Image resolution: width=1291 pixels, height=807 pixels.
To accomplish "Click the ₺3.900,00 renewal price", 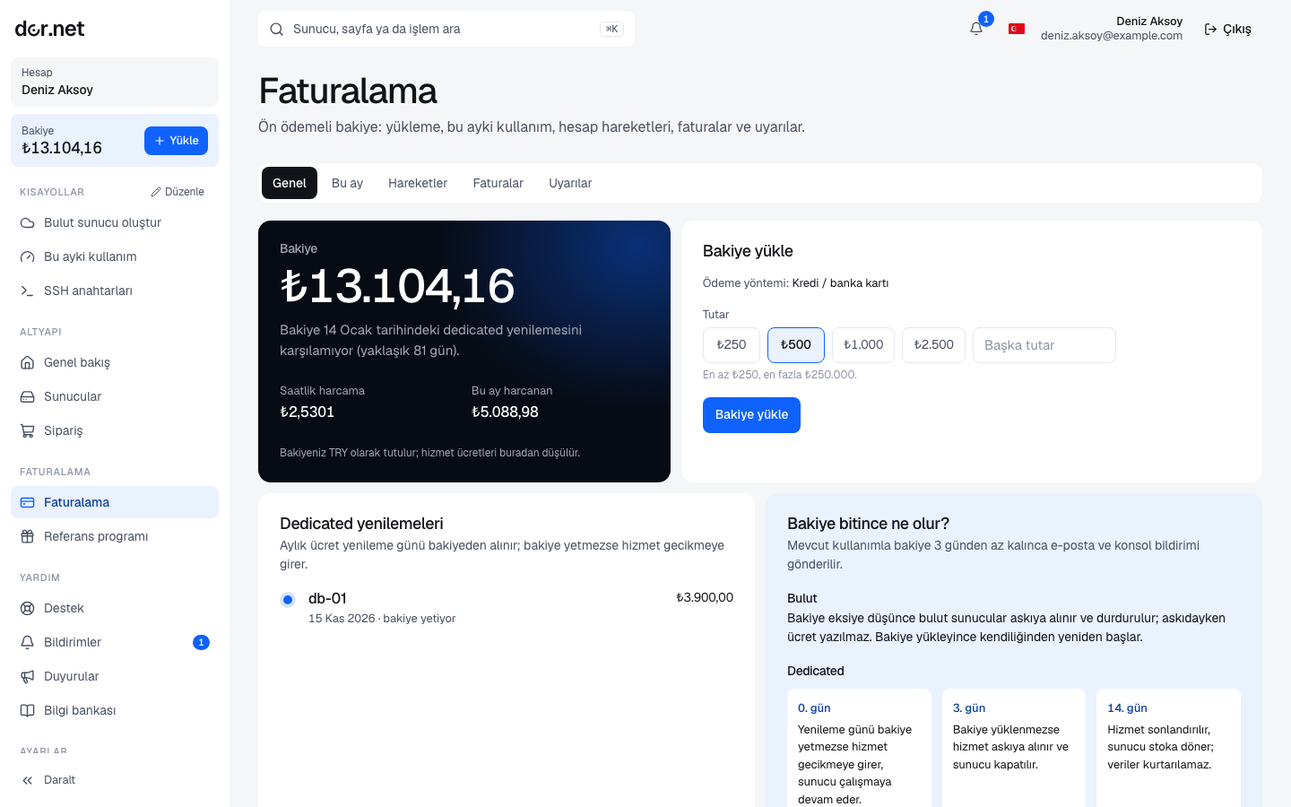I will 705,597.
